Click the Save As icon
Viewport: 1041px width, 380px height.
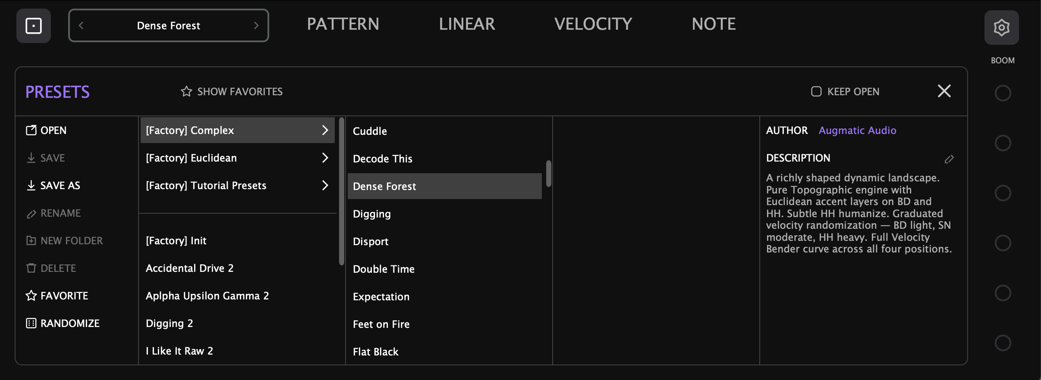click(31, 185)
